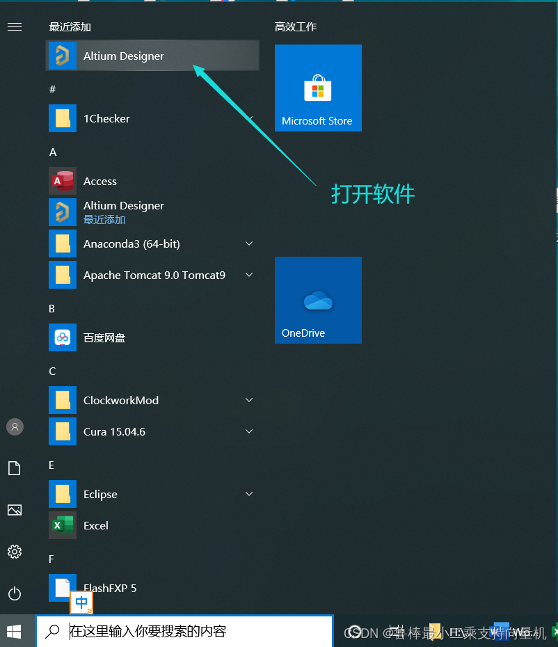This screenshot has height=647, width=558.
Task: Open Documents icon in left sidebar
Action: (x=15, y=468)
